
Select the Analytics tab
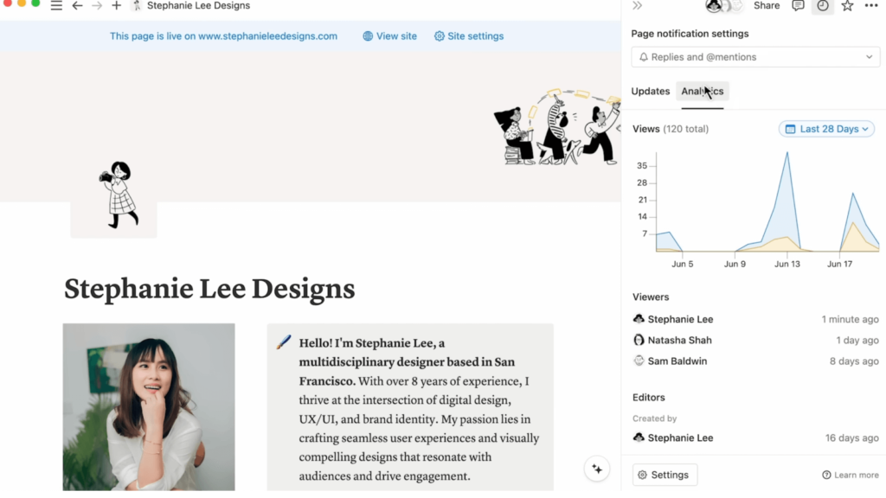tap(703, 92)
